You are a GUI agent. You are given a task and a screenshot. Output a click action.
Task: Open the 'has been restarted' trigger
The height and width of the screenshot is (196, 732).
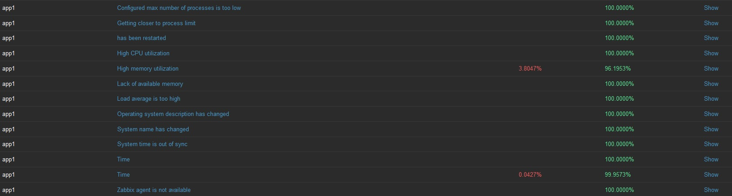(141, 38)
